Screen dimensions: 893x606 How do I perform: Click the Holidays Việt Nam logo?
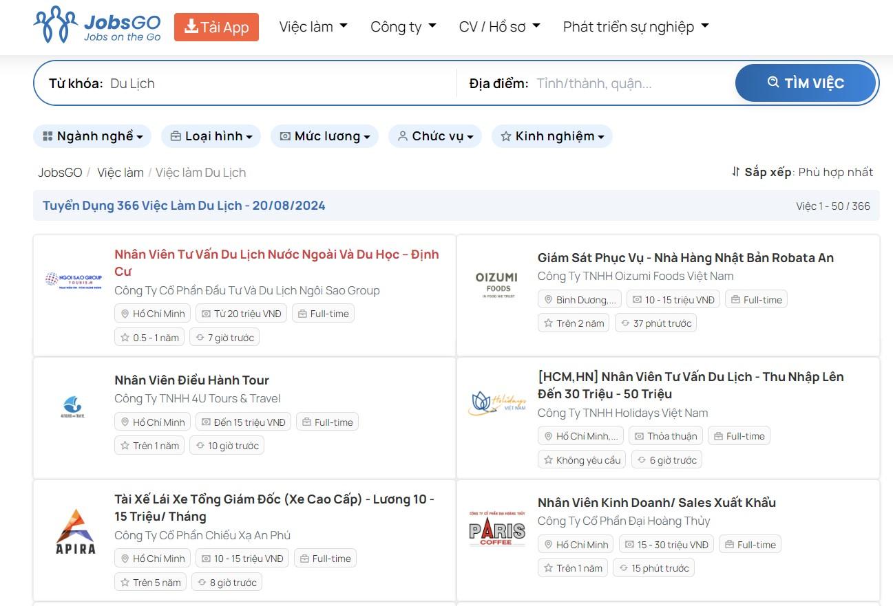point(496,404)
